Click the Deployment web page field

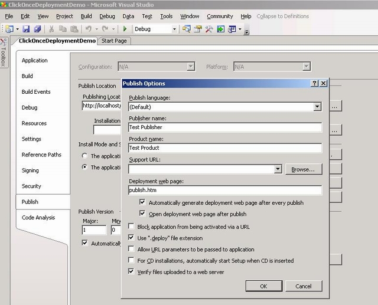pos(225,190)
